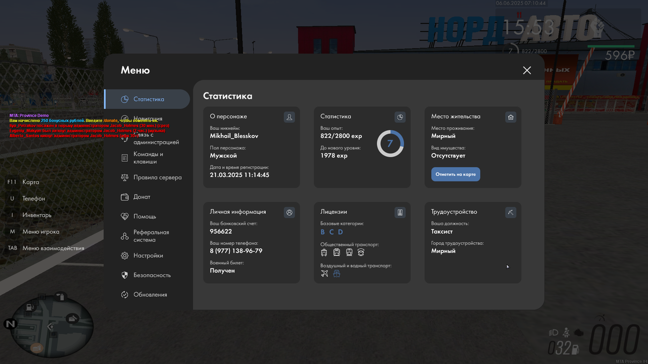Click the engine indicator in the vehicle HUD
Image resolution: width=648 pixels, height=364 pixels.
579,332
